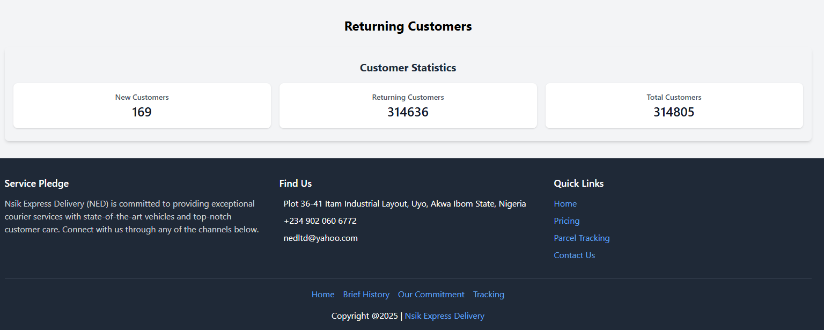Go to Parcel Tracking page
This screenshot has width=824, height=330.
[582, 238]
